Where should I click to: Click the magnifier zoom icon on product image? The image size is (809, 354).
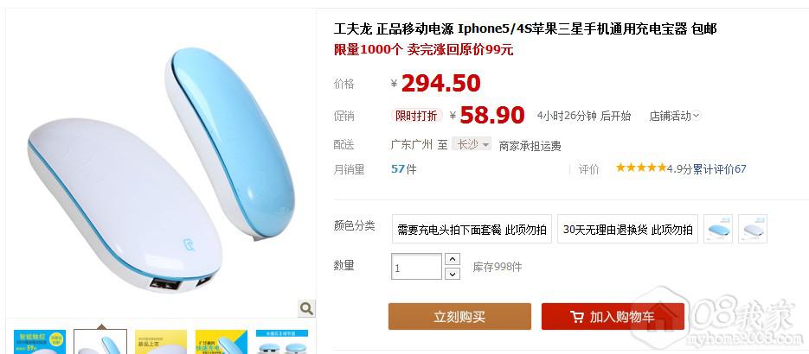pyautogui.click(x=306, y=309)
